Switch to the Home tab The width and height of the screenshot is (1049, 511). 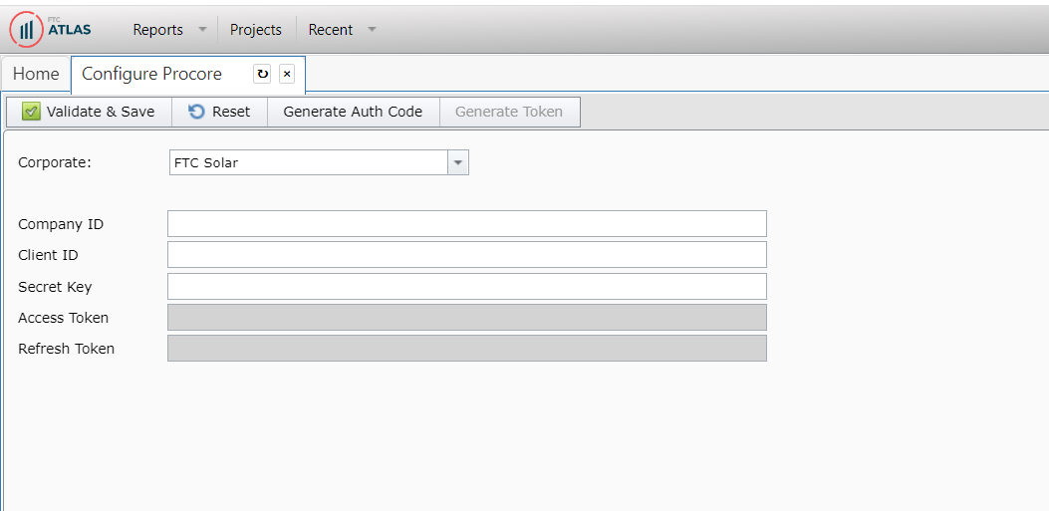36,74
